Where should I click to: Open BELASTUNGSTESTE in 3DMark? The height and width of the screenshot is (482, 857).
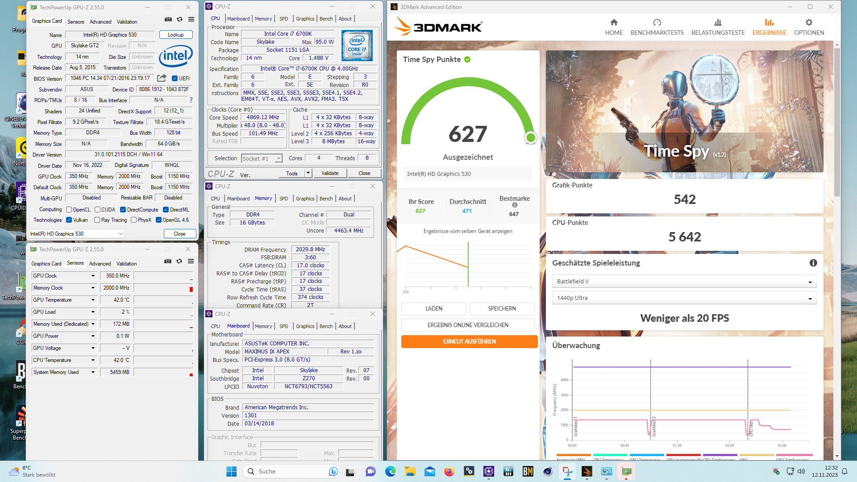(718, 27)
